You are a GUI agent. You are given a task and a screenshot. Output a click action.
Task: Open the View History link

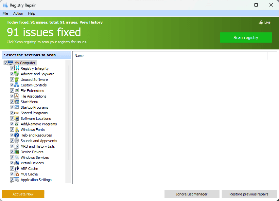(x=91, y=22)
